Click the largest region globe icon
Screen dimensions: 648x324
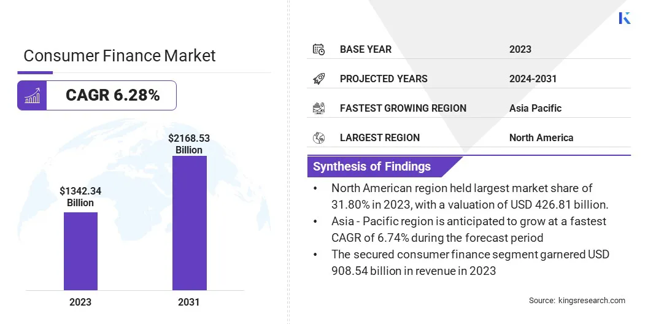coord(318,137)
